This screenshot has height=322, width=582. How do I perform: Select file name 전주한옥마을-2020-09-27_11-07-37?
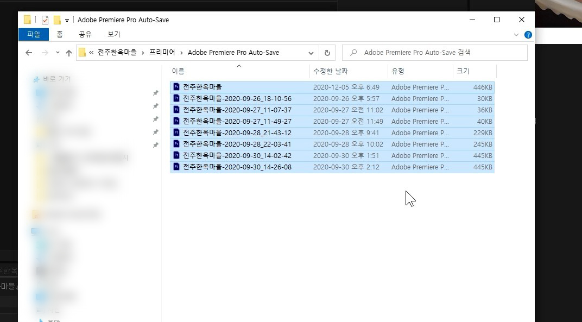(x=237, y=110)
